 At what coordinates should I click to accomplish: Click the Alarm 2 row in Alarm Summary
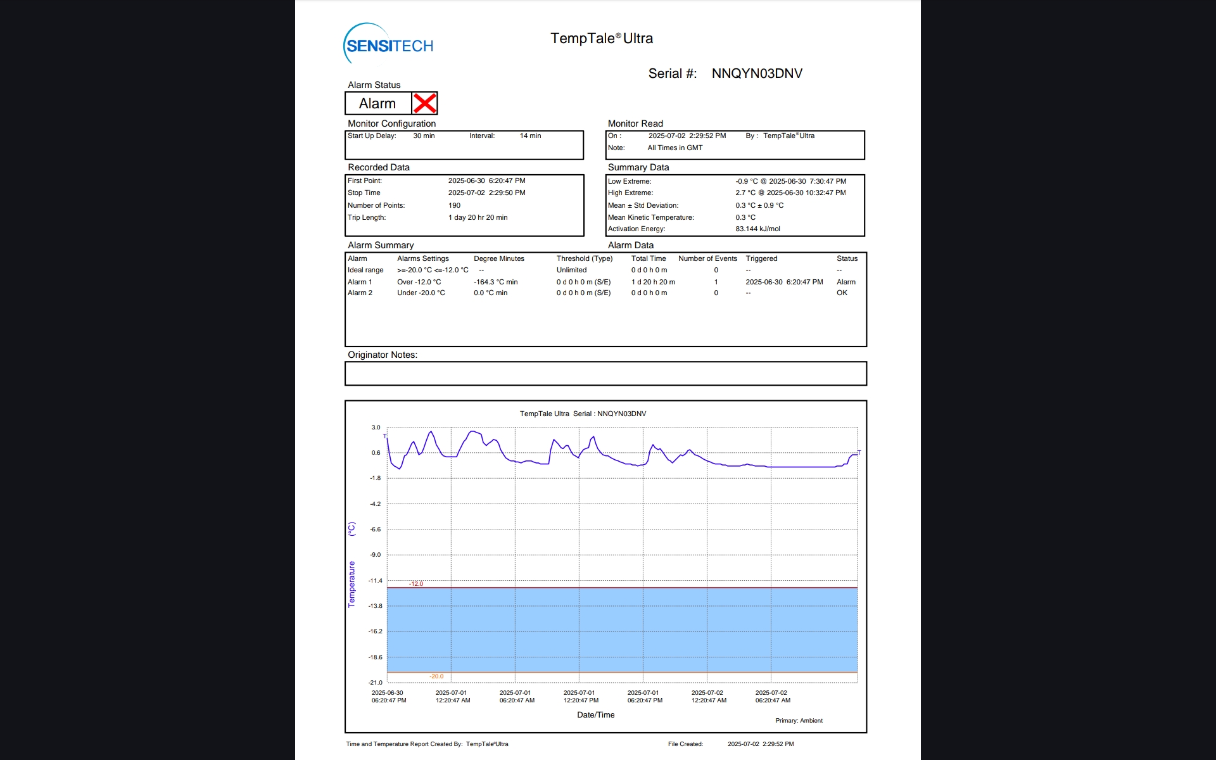coord(360,293)
